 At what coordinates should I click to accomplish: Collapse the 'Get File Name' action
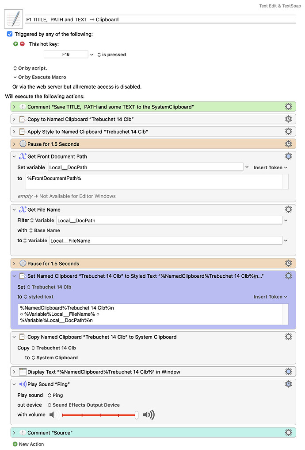point(14,209)
